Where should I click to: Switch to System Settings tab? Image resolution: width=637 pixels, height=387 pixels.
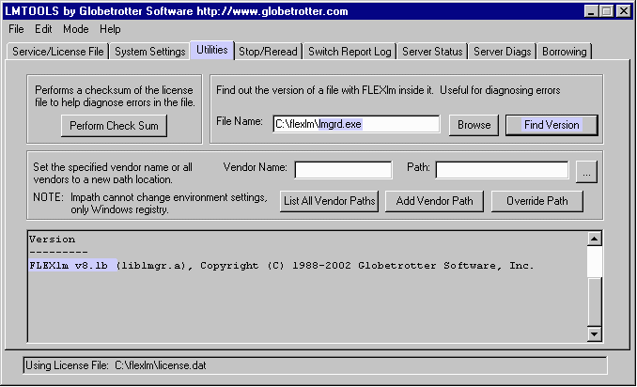pos(150,52)
